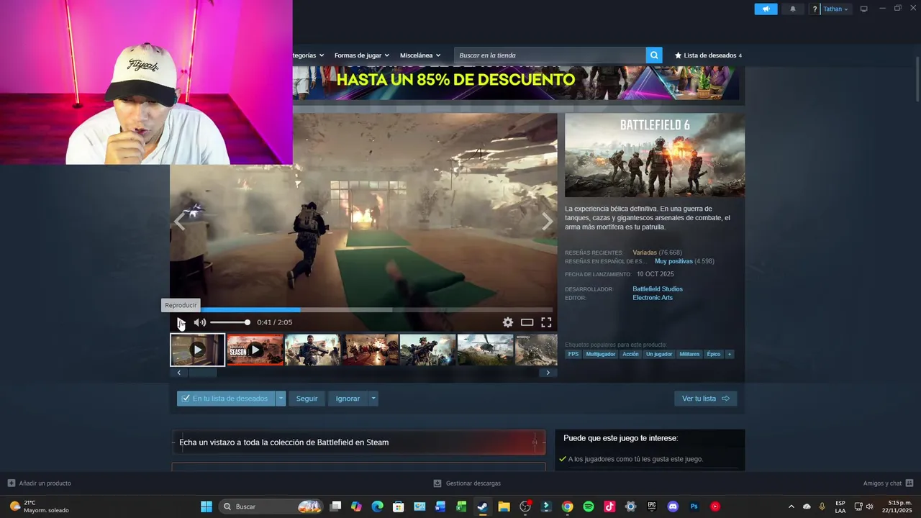
Task: Open Big Picture mode monitor icon
Action: (863, 9)
